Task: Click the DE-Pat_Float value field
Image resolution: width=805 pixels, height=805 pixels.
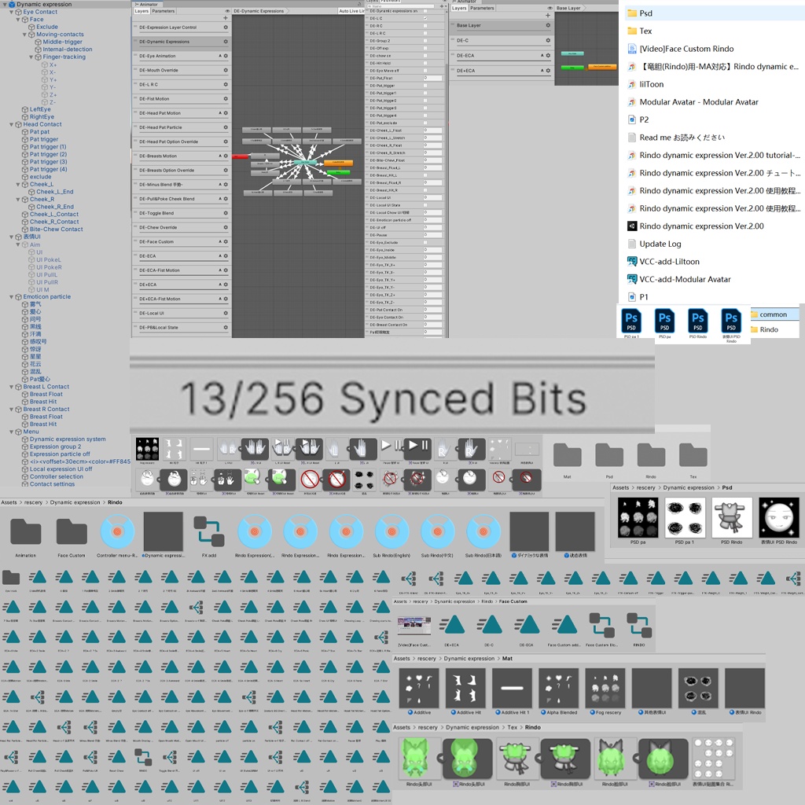Action: click(433, 78)
